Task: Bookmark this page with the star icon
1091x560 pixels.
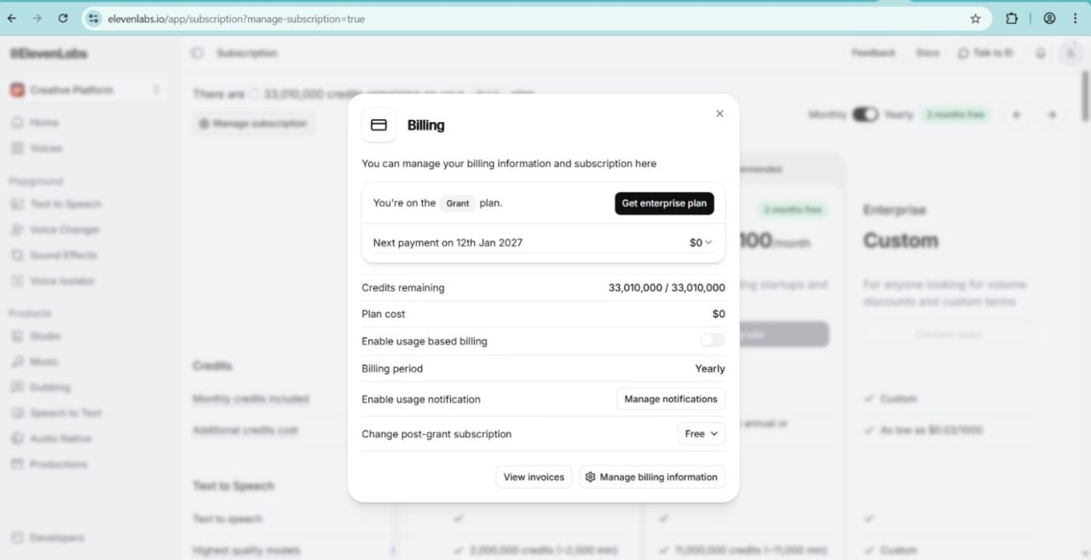Action: pyautogui.click(x=975, y=18)
